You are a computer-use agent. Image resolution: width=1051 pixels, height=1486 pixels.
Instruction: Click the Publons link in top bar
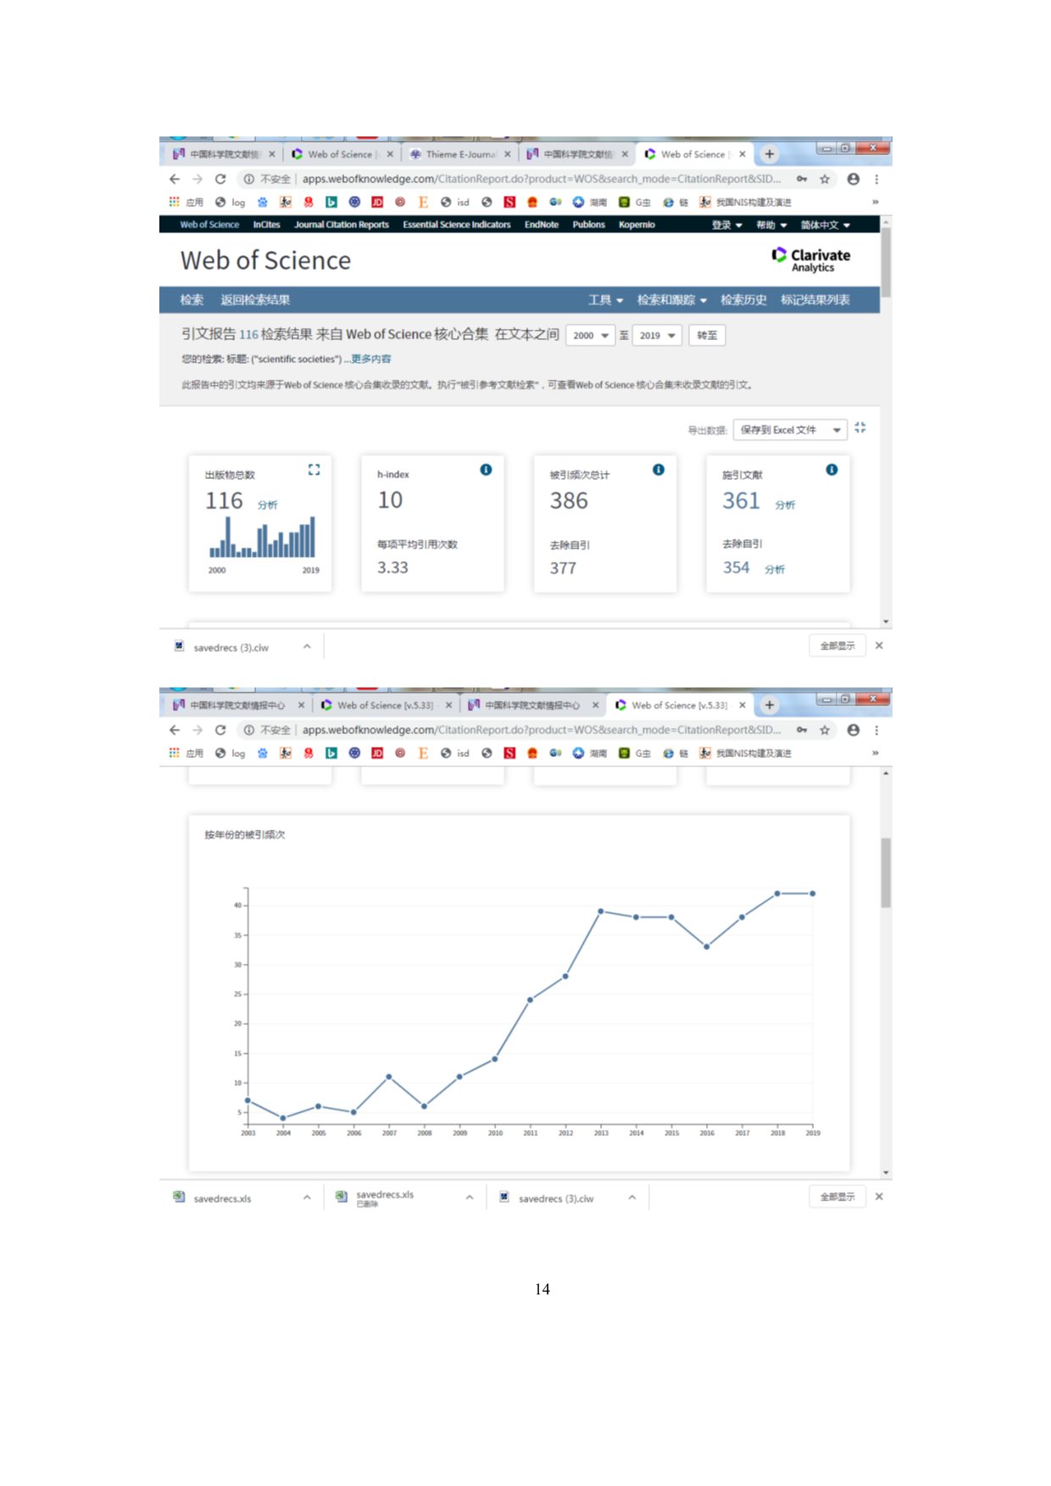pyautogui.click(x=588, y=225)
